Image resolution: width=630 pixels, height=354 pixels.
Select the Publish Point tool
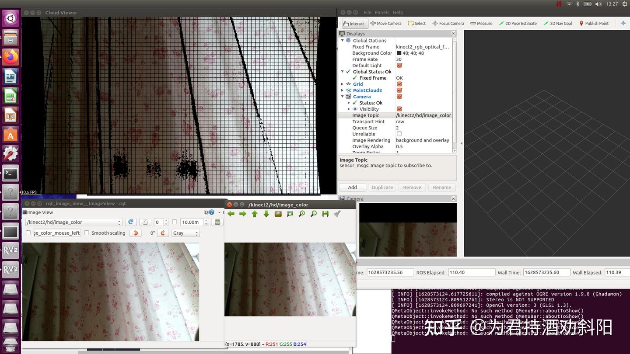(x=594, y=23)
